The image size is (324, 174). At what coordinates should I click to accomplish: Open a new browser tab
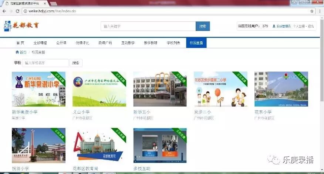tap(53, 4)
